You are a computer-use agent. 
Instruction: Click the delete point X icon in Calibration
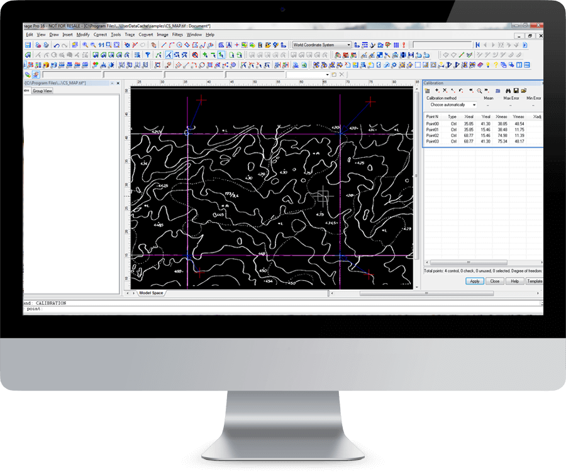[x=445, y=91]
